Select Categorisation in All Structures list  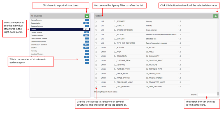coord(60,23)
